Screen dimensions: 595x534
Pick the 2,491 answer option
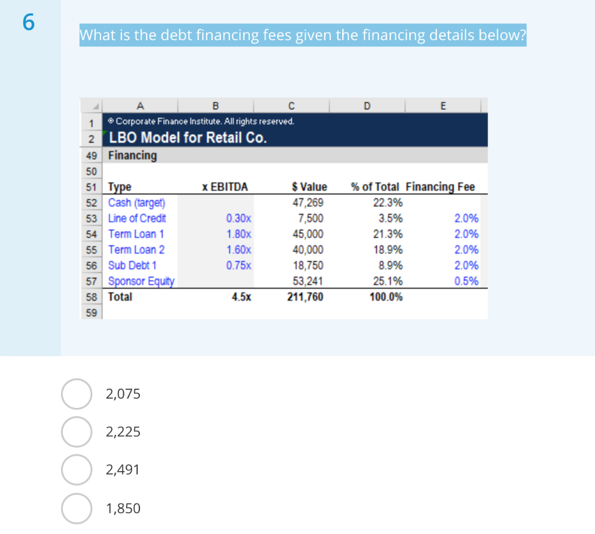click(x=76, y=470)
